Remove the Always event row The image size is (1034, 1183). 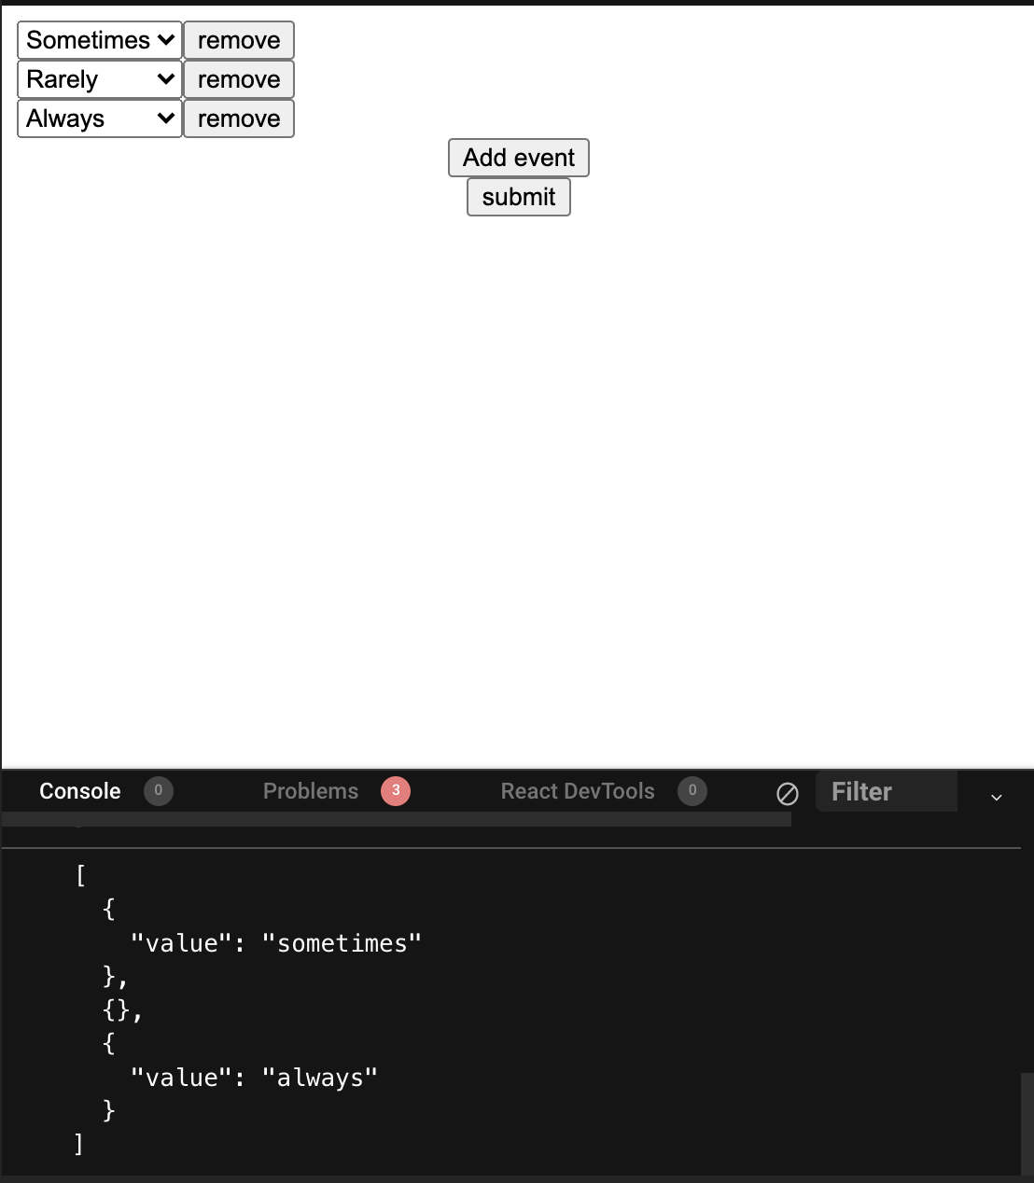pyautogui.click(x=238, y=118)
